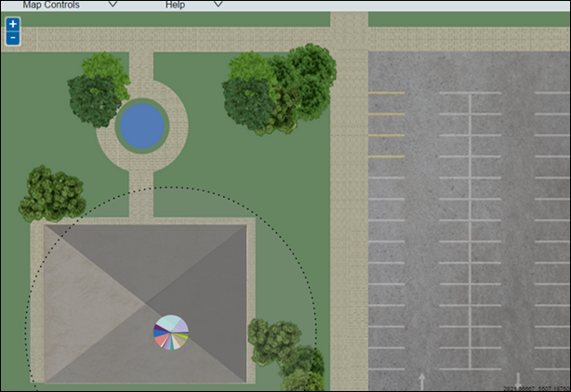Click the large tree group near vertical walkway
This screenshot has width=571, height=392.
(x=279, y=89)
